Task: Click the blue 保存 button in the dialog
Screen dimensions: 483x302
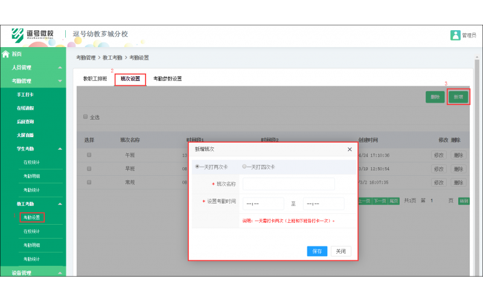Action: (x=317, y=251)
